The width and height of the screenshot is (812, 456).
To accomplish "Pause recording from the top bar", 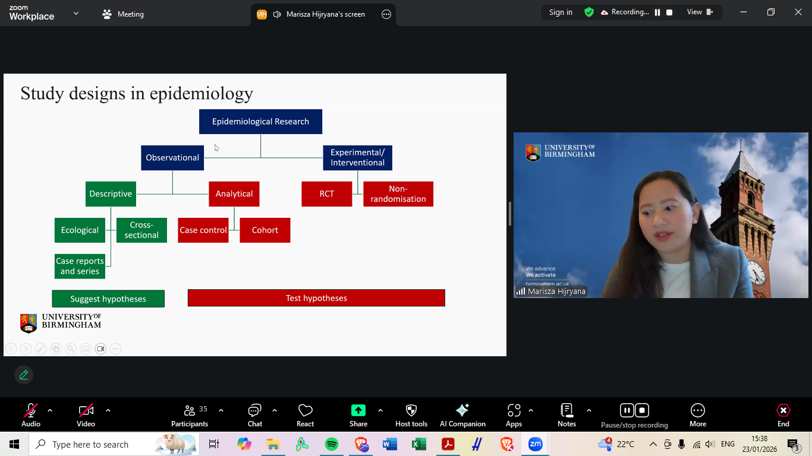I will pyautogui.click(x=657, y=12).
